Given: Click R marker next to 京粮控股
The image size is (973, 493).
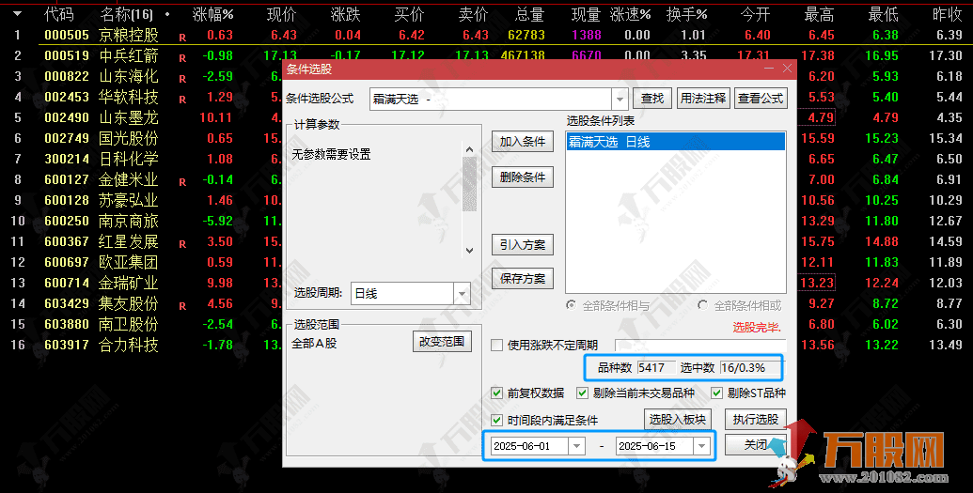Looking at the screenshot, I should tap(182, 38).
